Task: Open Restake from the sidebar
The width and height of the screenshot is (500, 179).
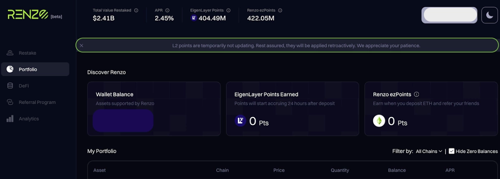Action: click(x=27, y=53)
